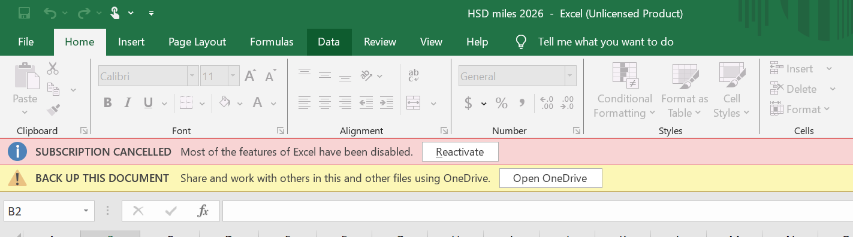Click the Insert Function fx icon
Image resolution: width=853 pixels, height=237 pixels.
203,211
